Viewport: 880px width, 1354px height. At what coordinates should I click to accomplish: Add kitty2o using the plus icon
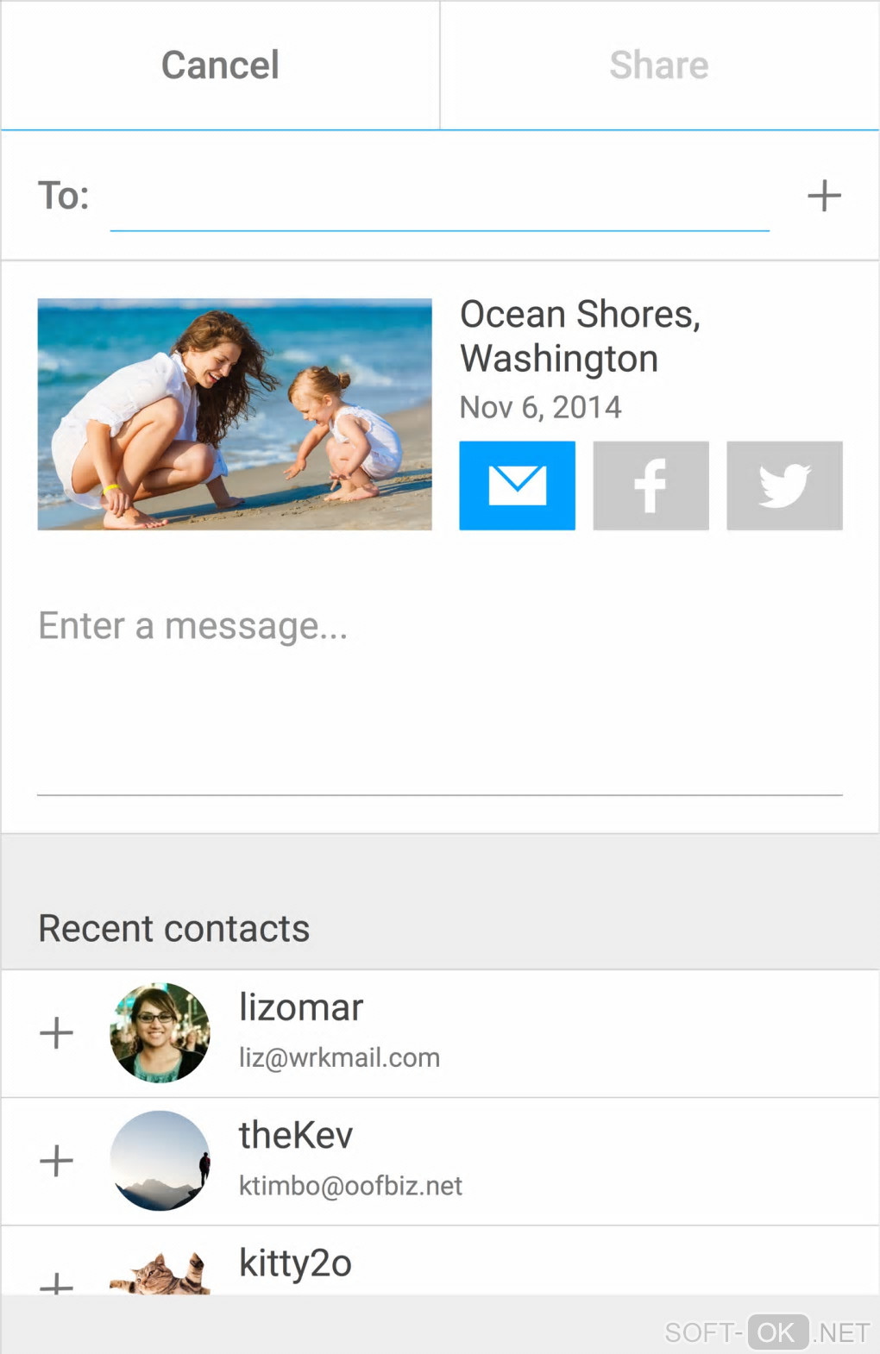[x=57, y=1284]
